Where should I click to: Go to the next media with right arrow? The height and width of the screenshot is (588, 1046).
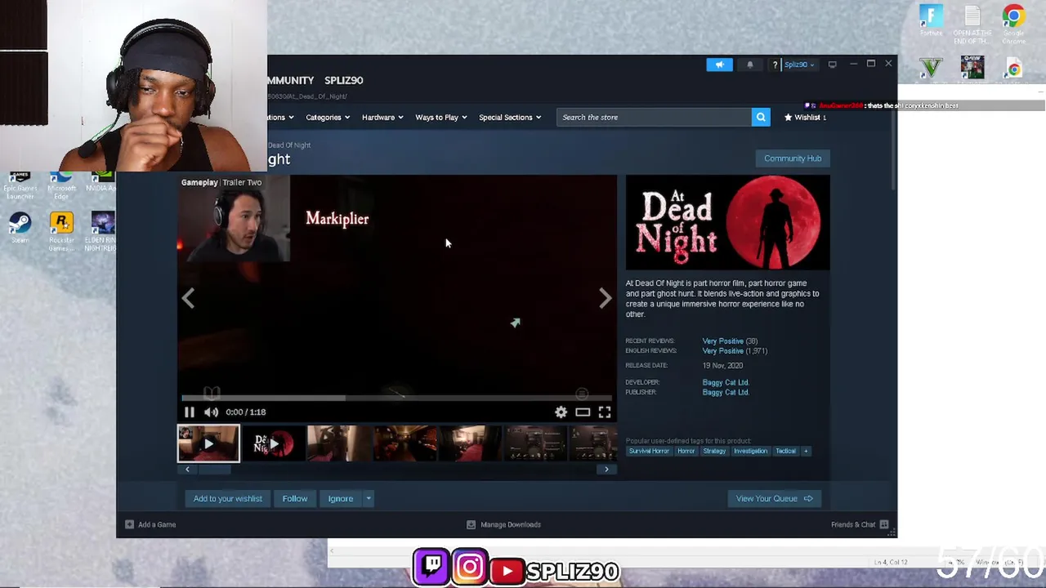(605, 299)
